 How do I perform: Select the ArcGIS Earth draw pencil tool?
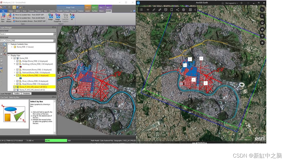154,10
